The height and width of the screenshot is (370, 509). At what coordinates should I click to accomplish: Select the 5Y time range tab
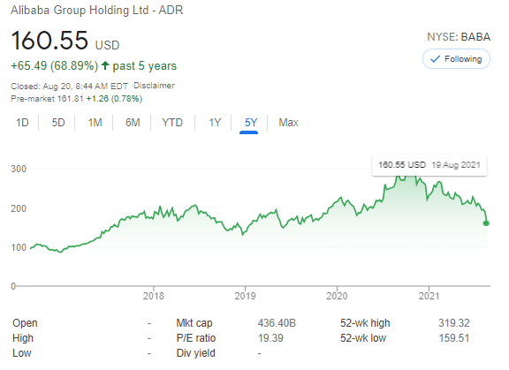tap(251, 123)
